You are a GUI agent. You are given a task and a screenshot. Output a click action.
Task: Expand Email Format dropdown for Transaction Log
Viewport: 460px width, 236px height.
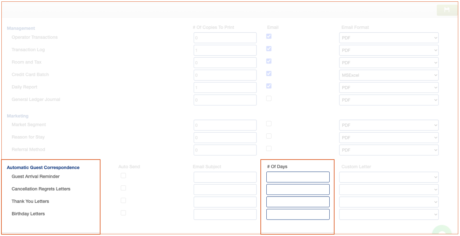389,50
